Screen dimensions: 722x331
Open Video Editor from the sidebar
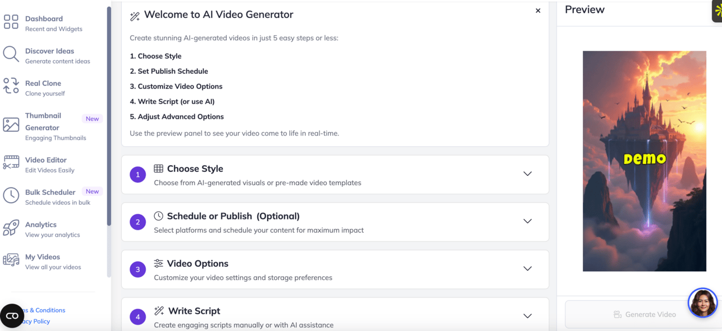(x=53, y=164)
